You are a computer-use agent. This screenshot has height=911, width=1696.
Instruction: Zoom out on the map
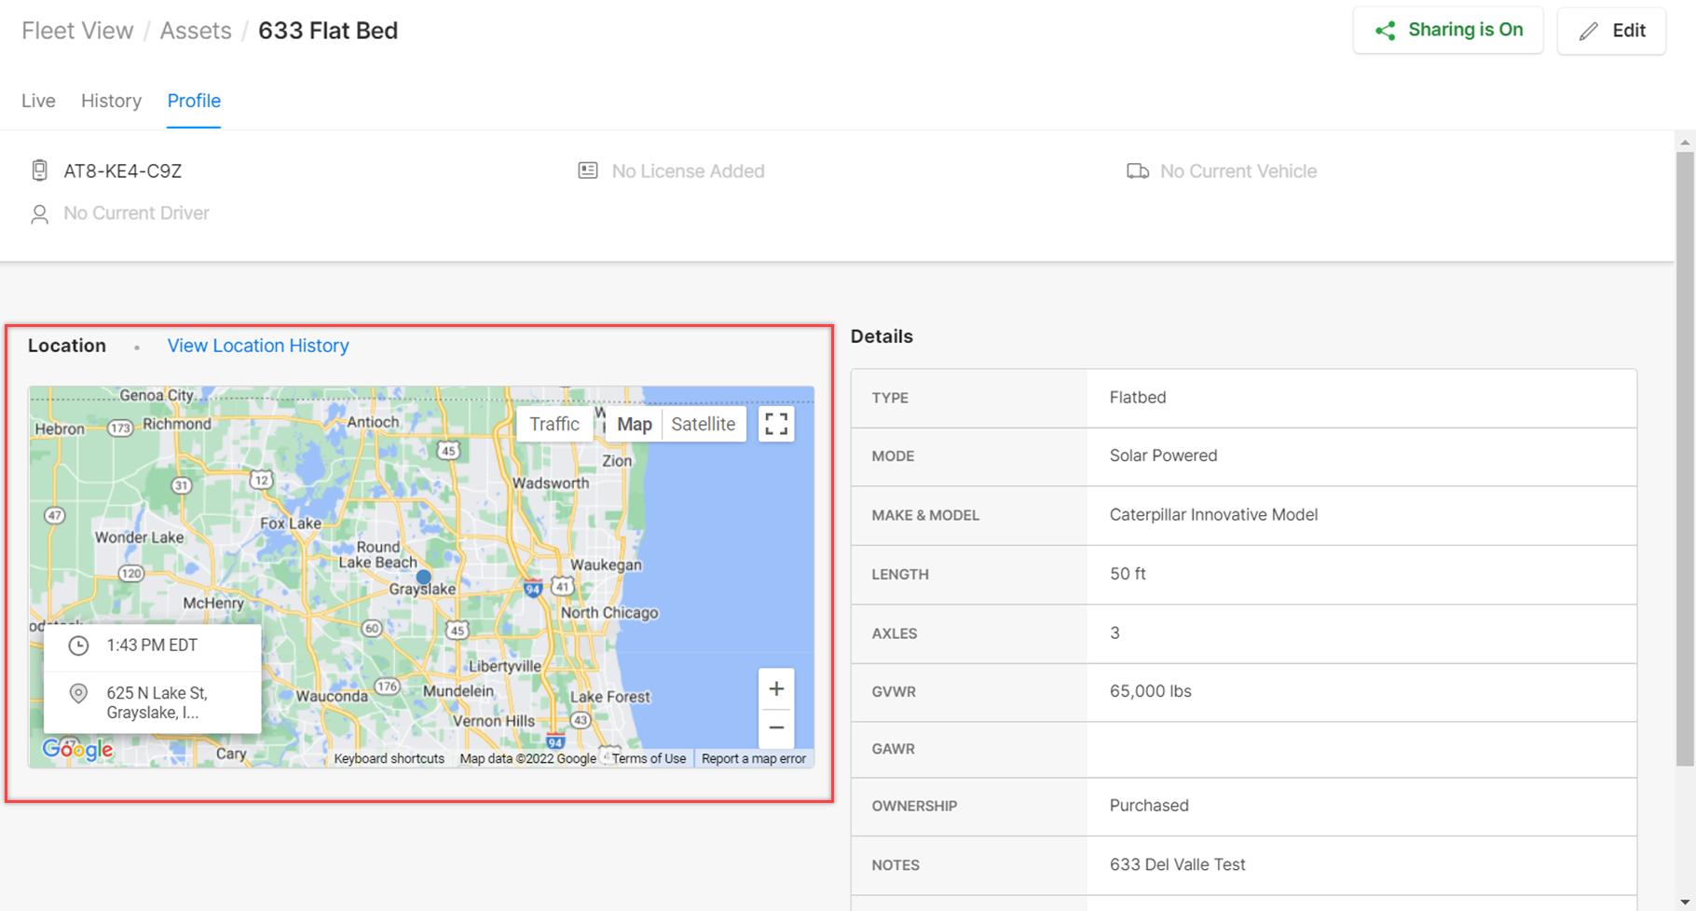coord(776,727)
